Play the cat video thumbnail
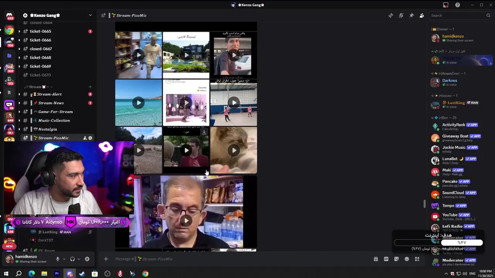 click(234, 150)
